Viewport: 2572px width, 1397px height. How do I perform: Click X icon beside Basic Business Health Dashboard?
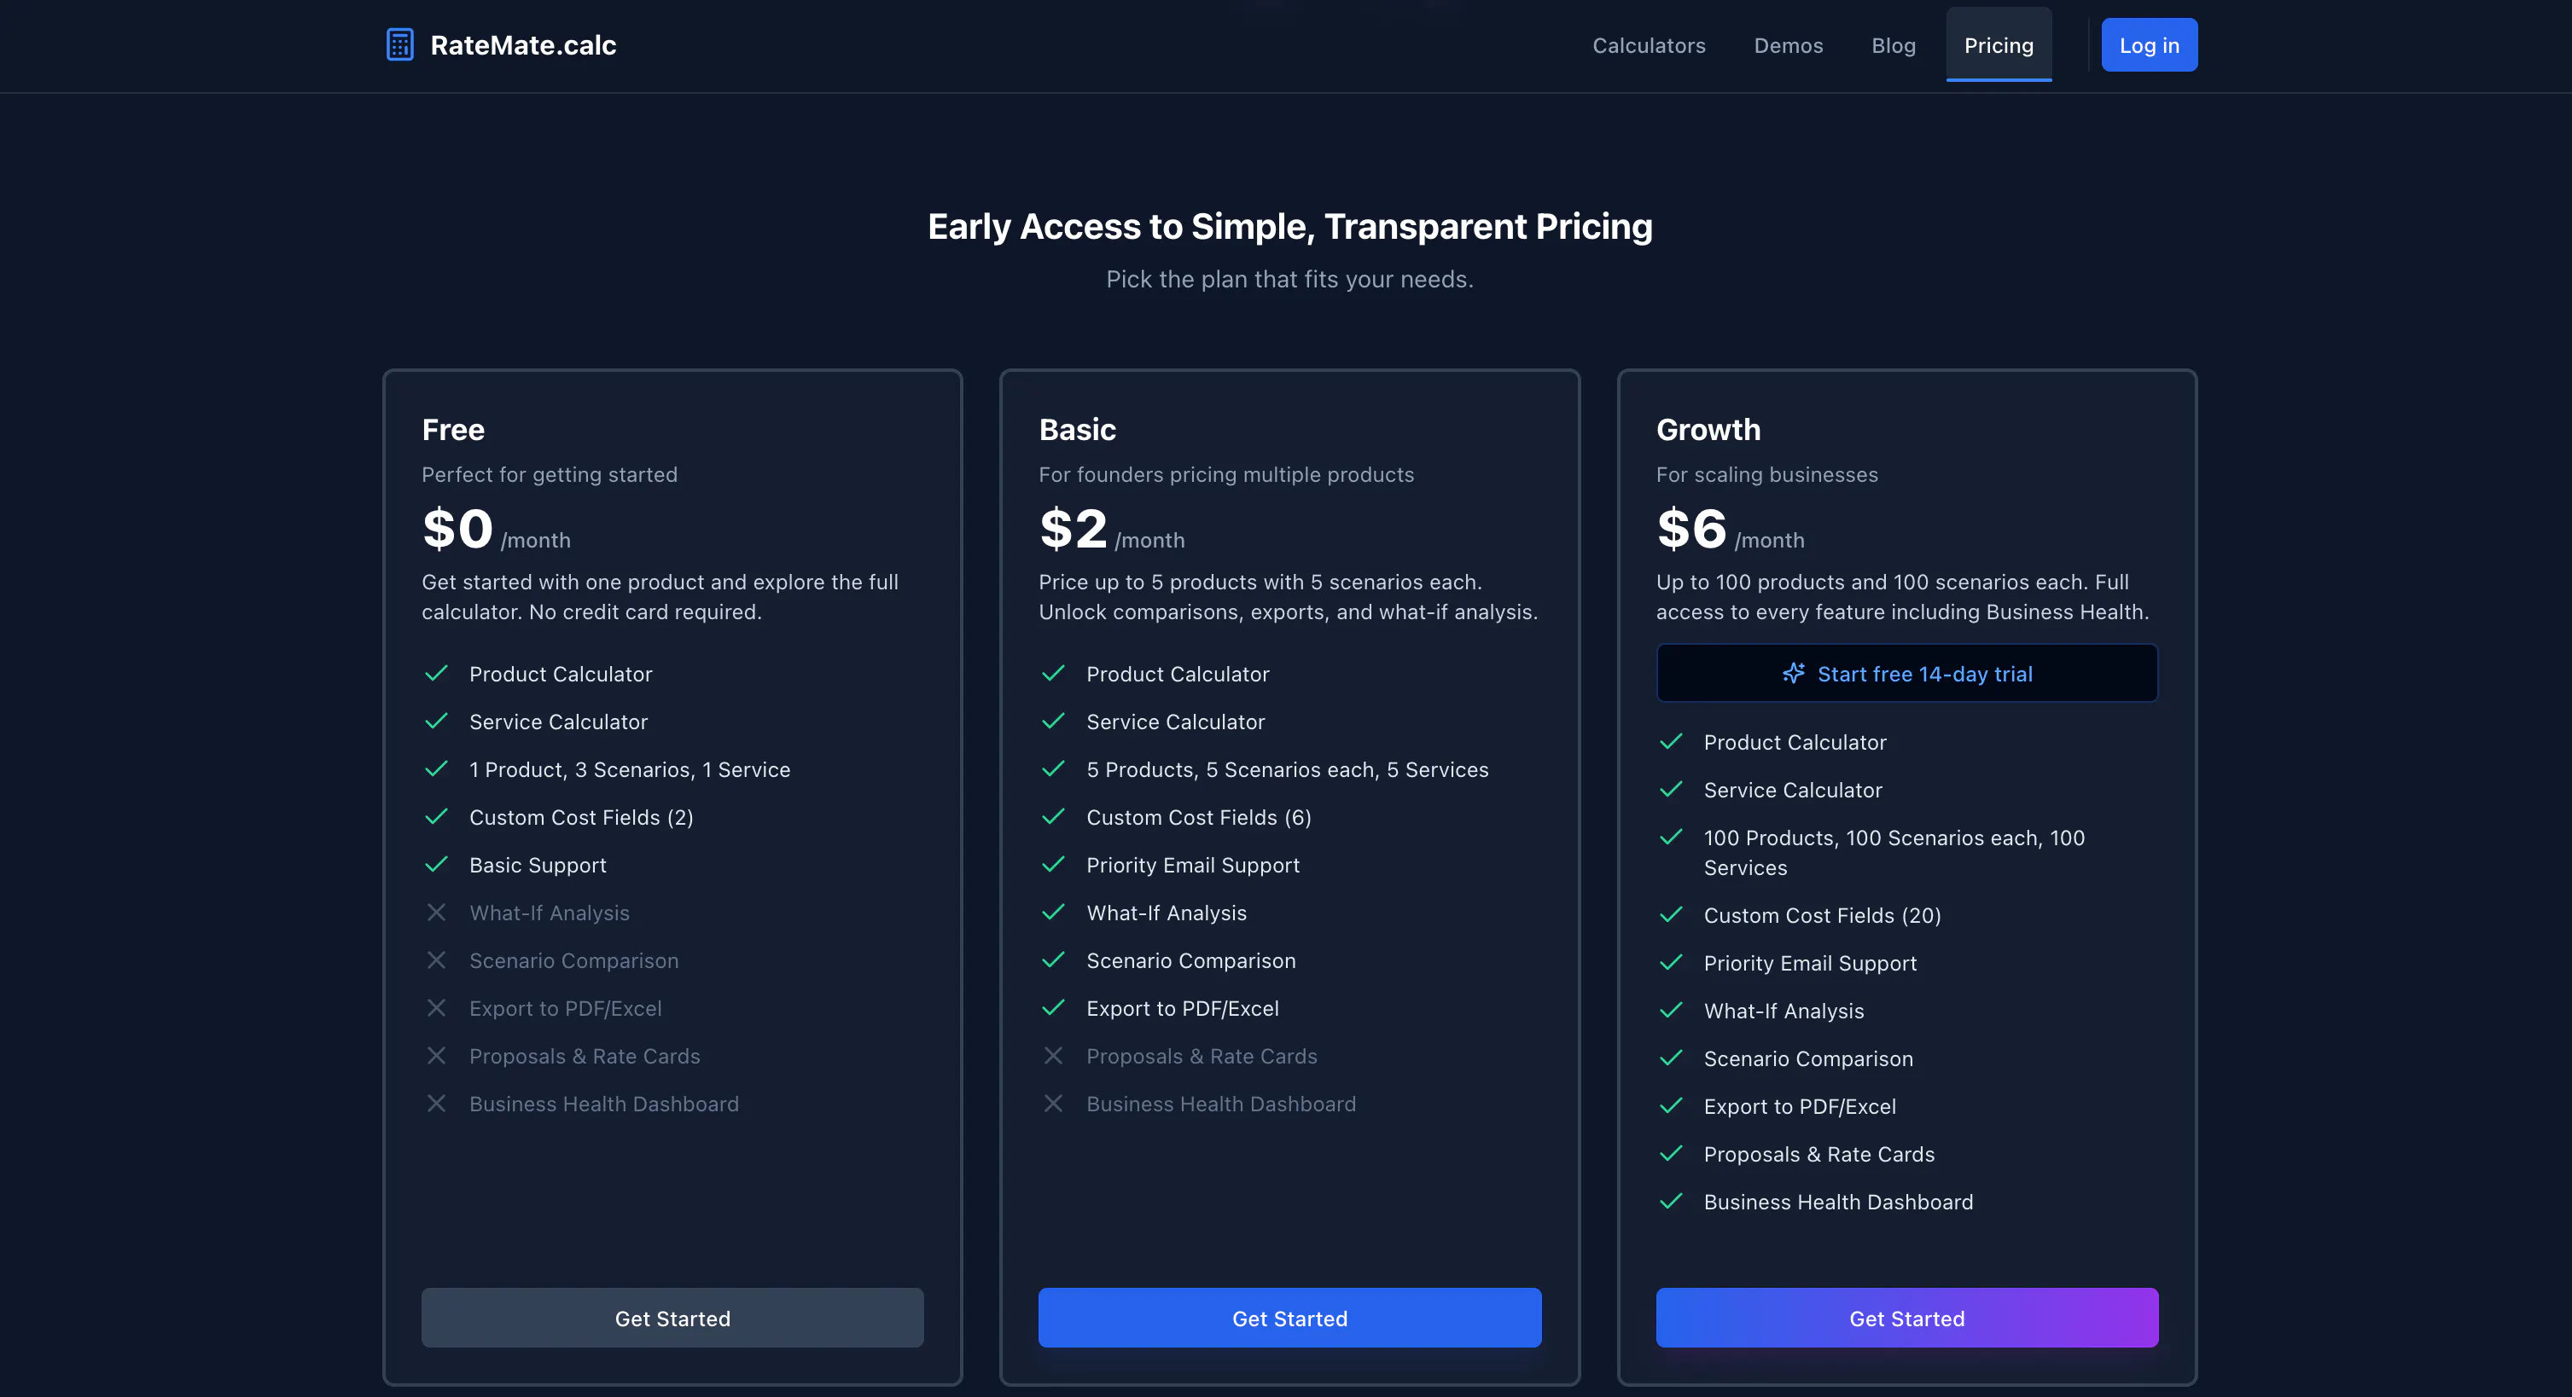tap(1053, 1104)
